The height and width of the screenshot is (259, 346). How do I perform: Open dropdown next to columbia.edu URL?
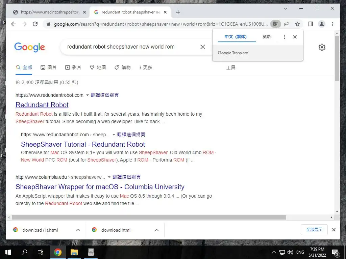click(109, 177)
